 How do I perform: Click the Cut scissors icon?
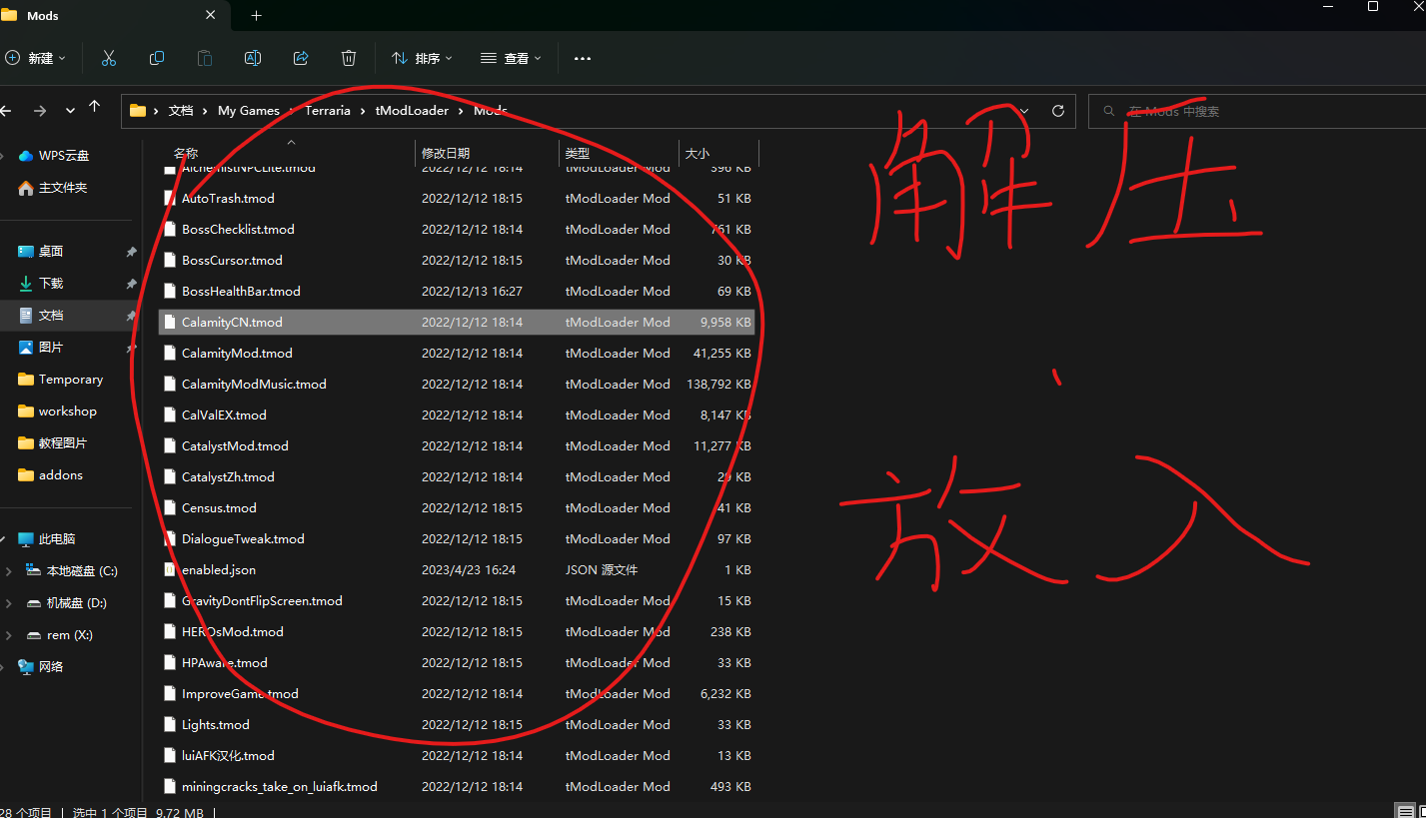pos(109,58)
